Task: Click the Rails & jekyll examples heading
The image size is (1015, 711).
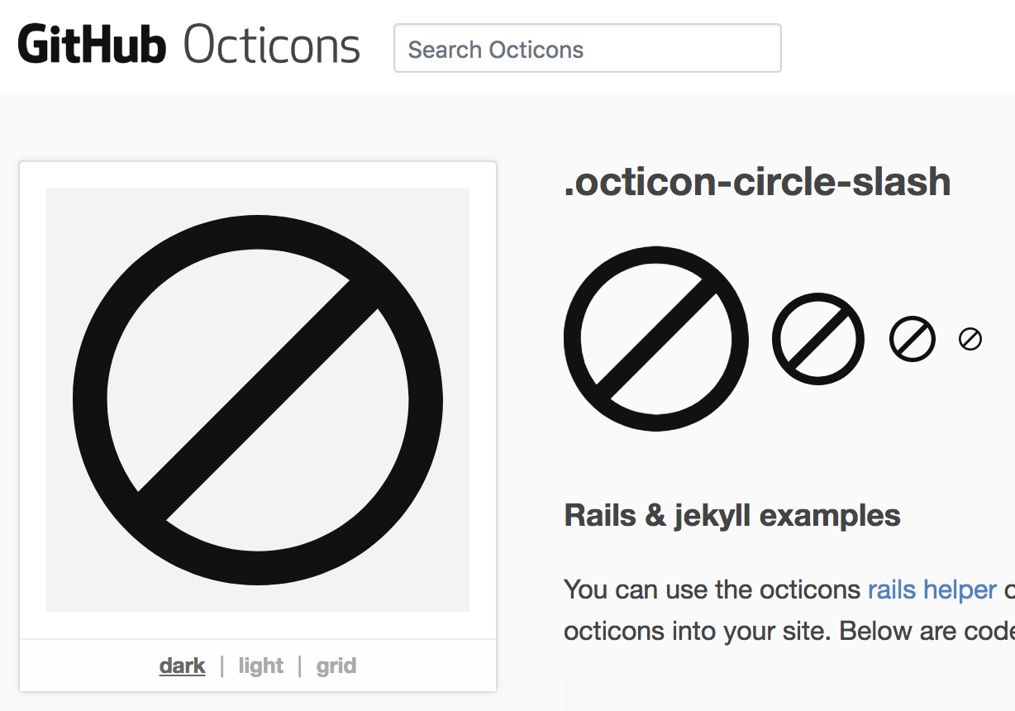Action: click(x=731, y=516)
